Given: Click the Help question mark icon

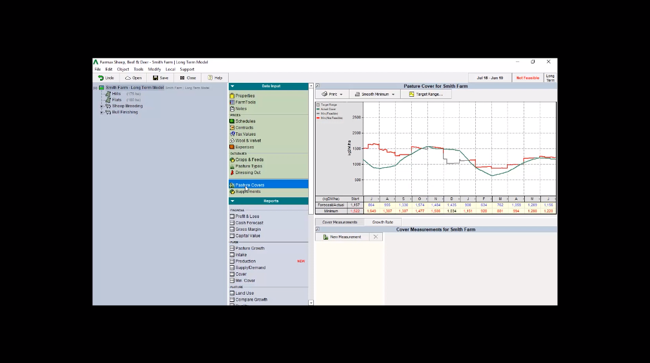Looking at the screenshot, I should [210, 78].
